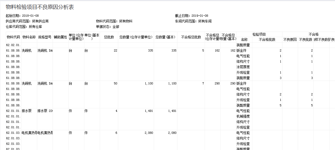335x150 pixels.
Task: Click the 总数量(仓存计量单位) column header
Action: [x=136, y=37]
